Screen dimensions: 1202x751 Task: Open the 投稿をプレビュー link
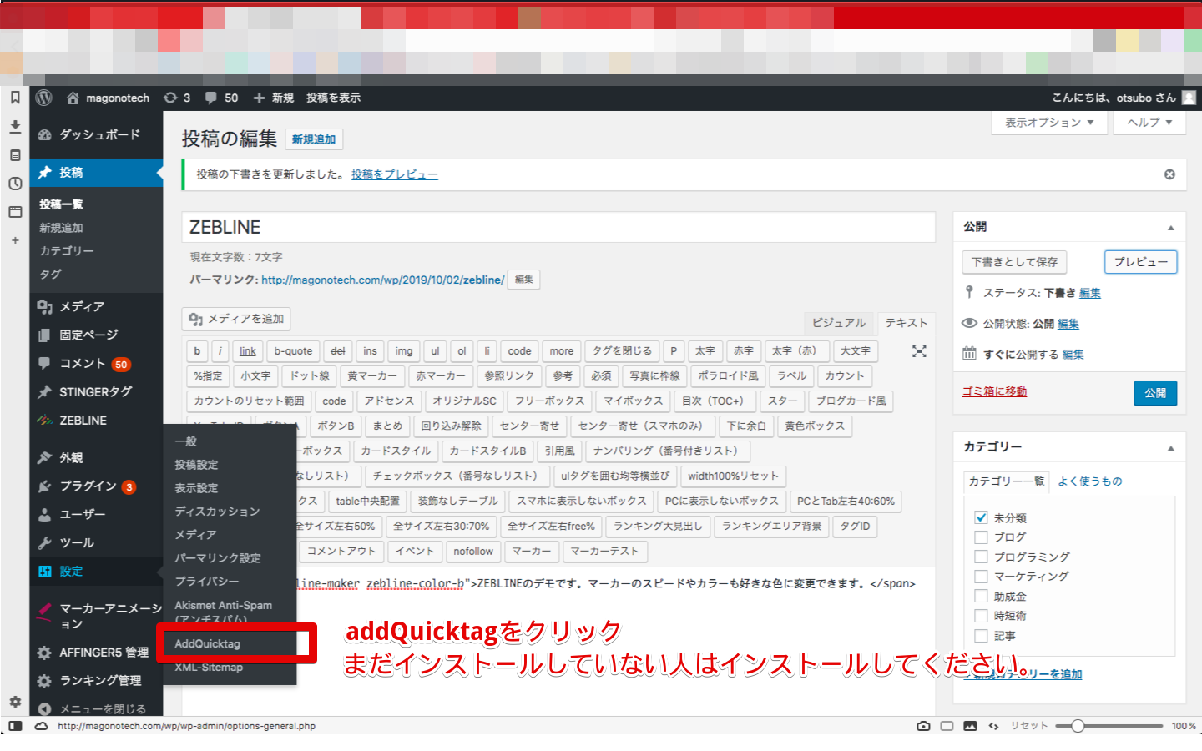[x=395, y=174]
